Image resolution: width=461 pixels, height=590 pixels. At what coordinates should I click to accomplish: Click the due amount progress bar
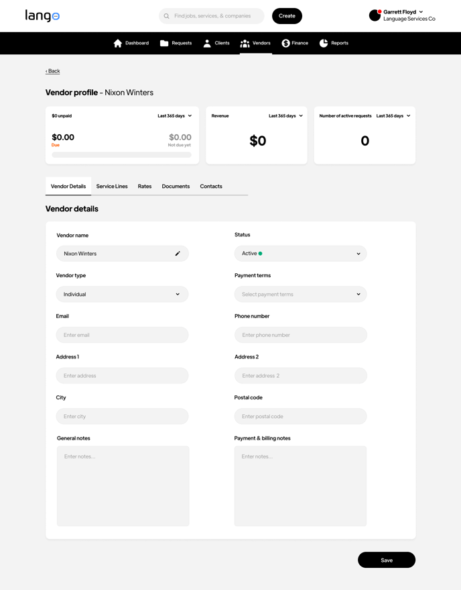121,154
